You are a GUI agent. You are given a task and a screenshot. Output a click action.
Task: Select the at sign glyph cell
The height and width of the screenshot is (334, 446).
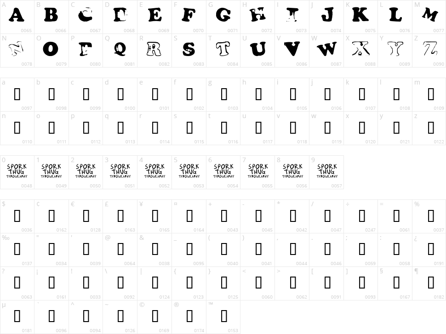pyautogui.click(x=120, y=249)
